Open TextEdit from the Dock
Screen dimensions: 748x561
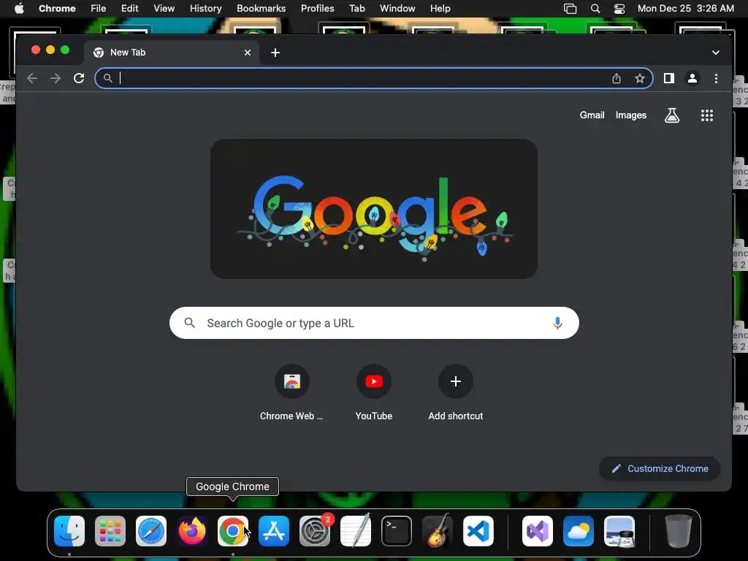click(x=356, y=531)
